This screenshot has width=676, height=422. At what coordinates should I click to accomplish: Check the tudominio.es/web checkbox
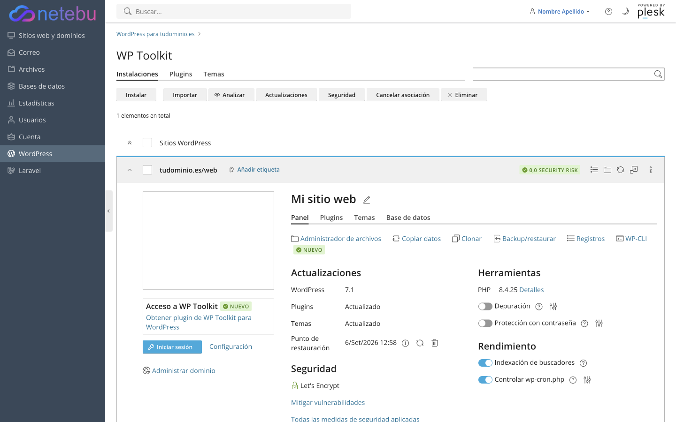pos(147,170)
